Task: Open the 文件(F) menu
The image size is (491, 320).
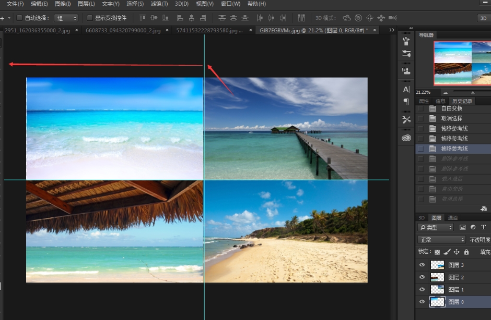Action: (x=15, y=4)
